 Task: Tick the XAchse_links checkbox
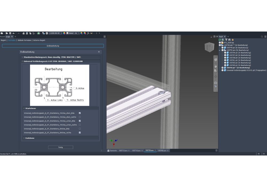point(80,129)
